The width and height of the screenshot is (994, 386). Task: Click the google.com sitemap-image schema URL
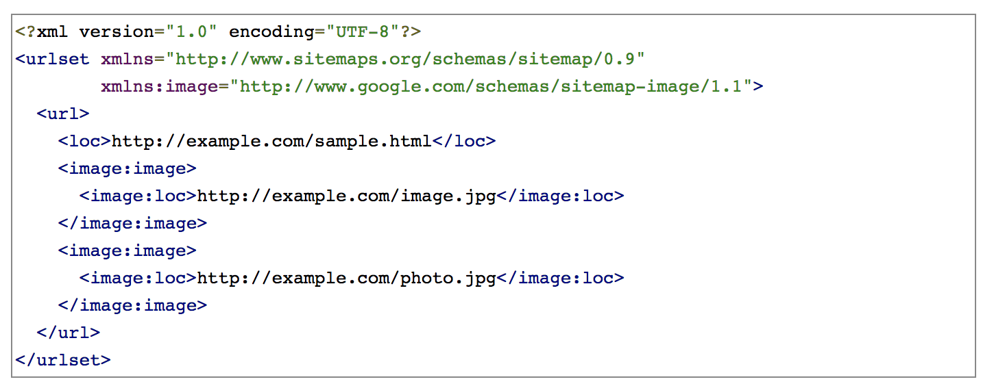tap(491, 87)
